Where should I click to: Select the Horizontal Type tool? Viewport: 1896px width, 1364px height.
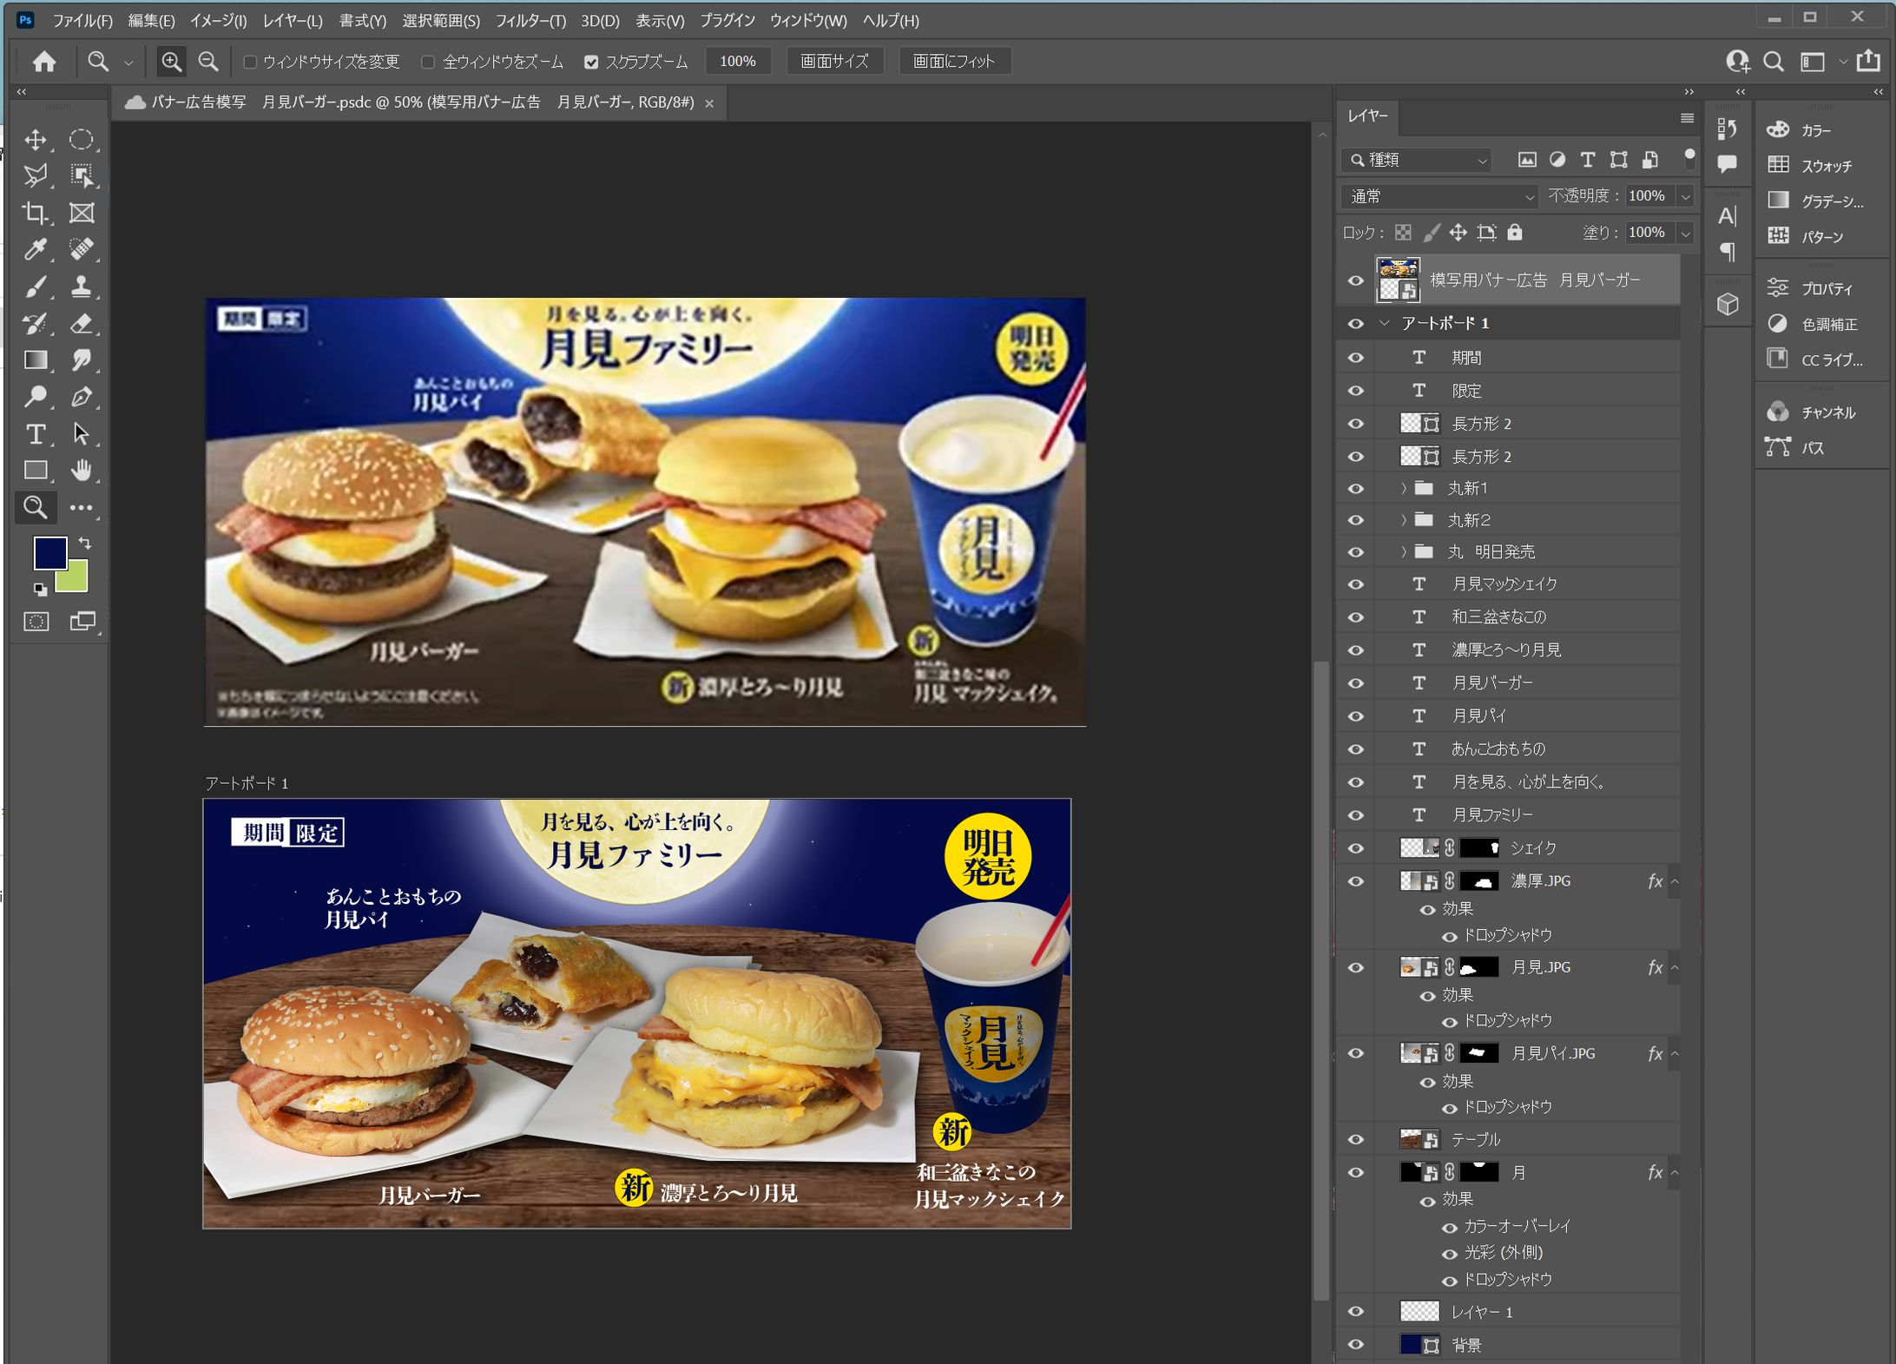pos(36,433)
